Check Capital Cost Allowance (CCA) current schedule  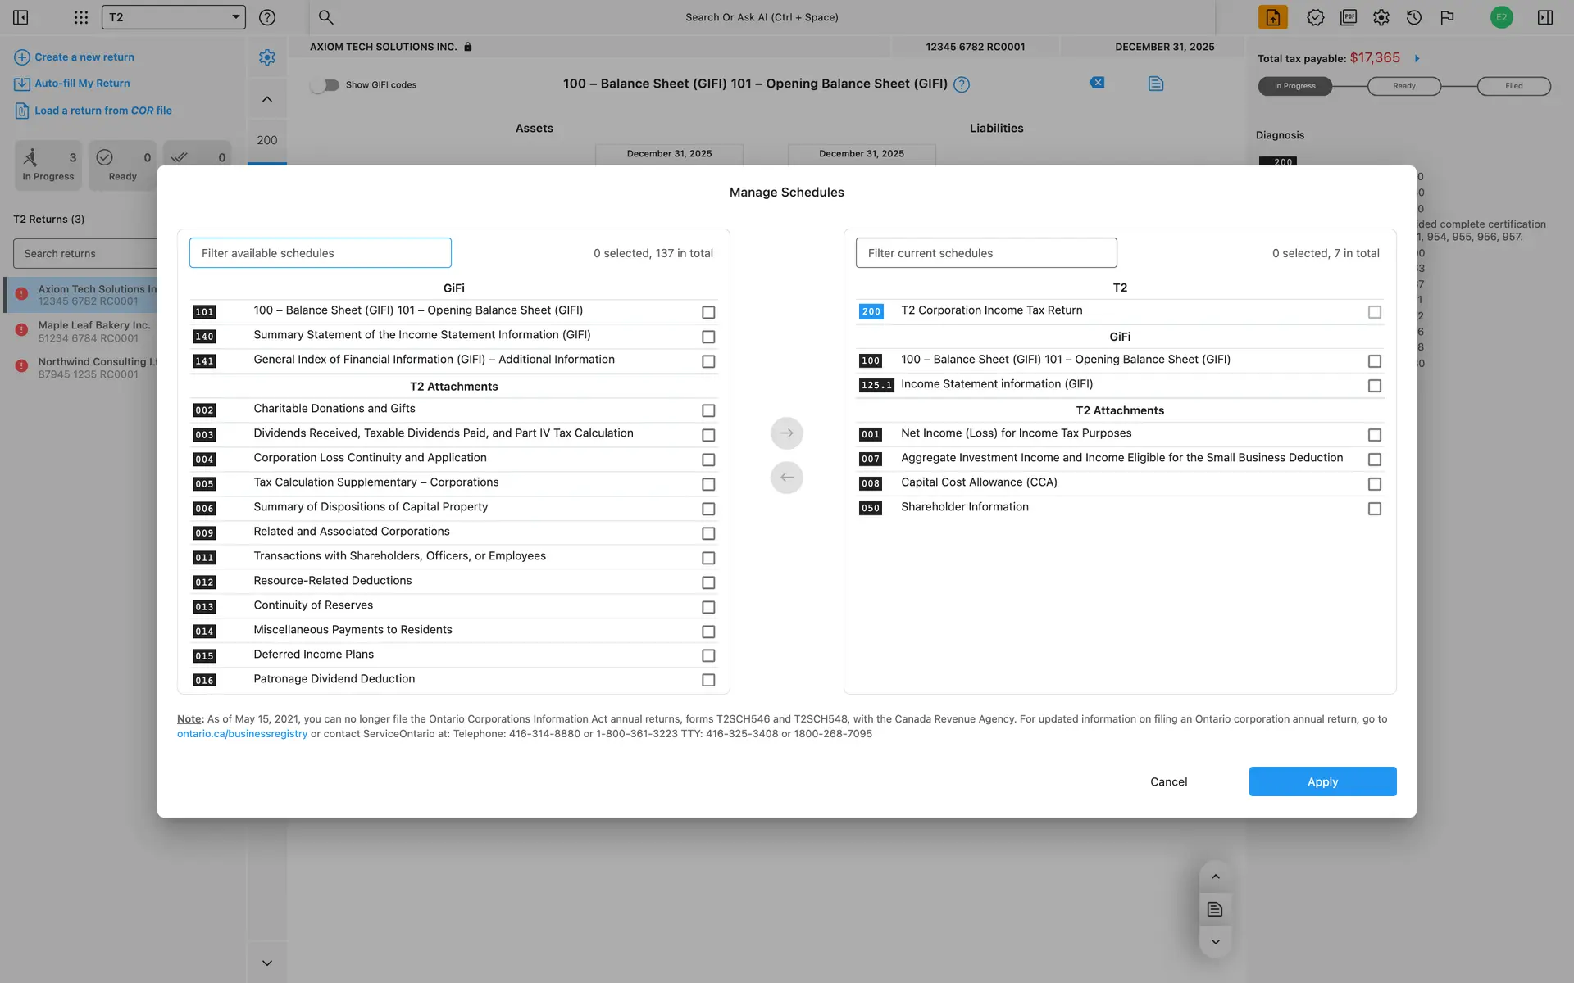tap(1375, 484)
